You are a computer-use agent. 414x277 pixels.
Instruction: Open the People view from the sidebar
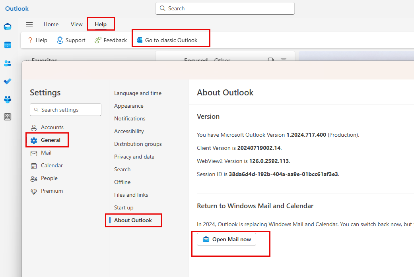7,63
